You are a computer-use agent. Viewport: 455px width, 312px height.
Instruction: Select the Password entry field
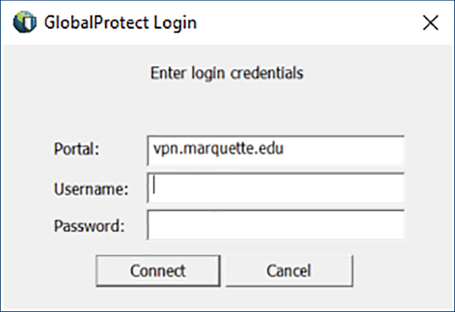pyautogui.click(x=276, y=225)
